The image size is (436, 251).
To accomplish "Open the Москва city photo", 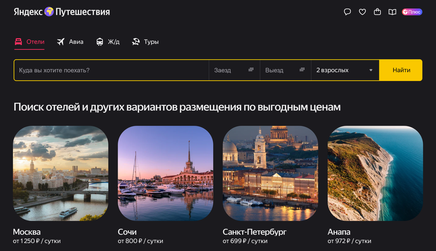I will click(x=61, y=173).
